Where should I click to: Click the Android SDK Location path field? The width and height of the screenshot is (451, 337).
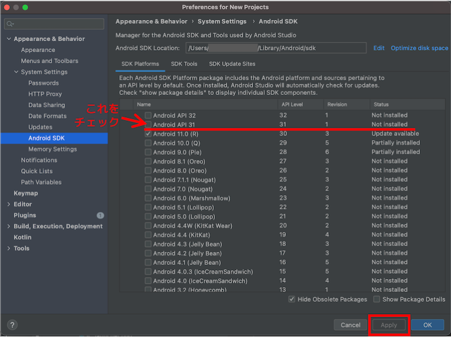(275, 48)
